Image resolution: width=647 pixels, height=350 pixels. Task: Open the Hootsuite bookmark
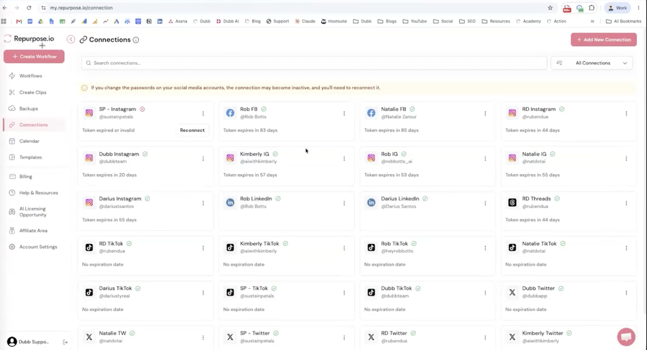click(334, 21)
